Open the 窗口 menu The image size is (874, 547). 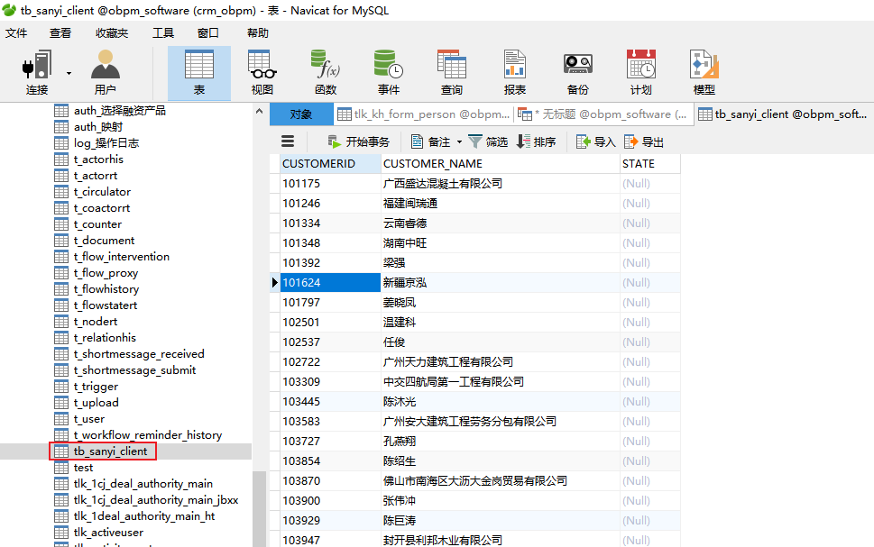click(x=208, y=32)
